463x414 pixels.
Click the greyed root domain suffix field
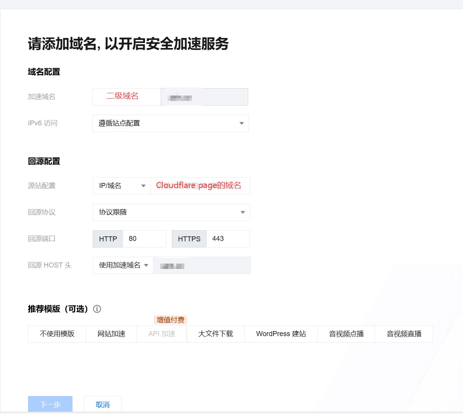click(204, 97)
